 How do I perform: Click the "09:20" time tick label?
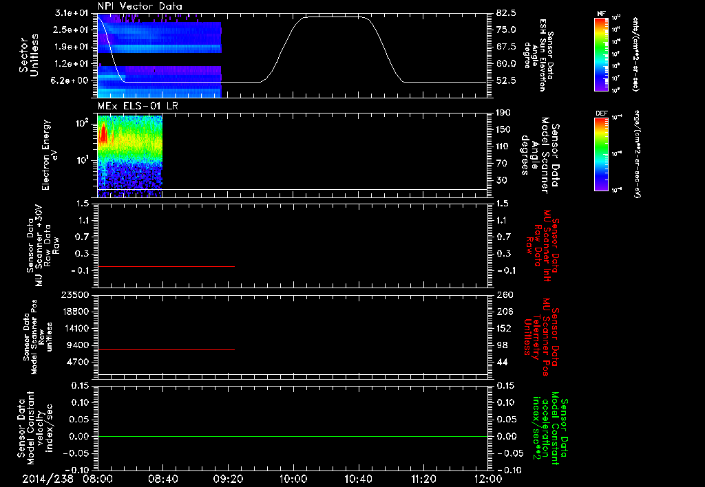[228, 479]
